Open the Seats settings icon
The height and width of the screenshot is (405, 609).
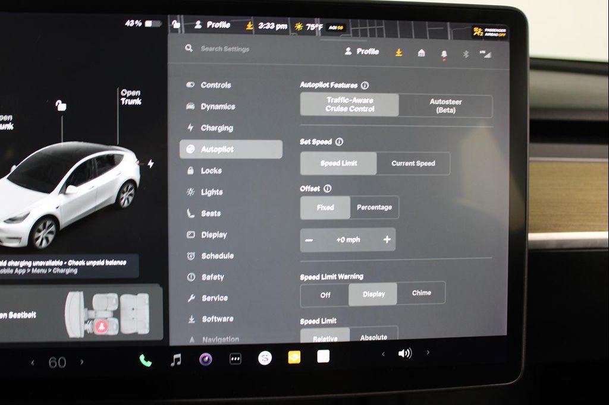[190, 213]
